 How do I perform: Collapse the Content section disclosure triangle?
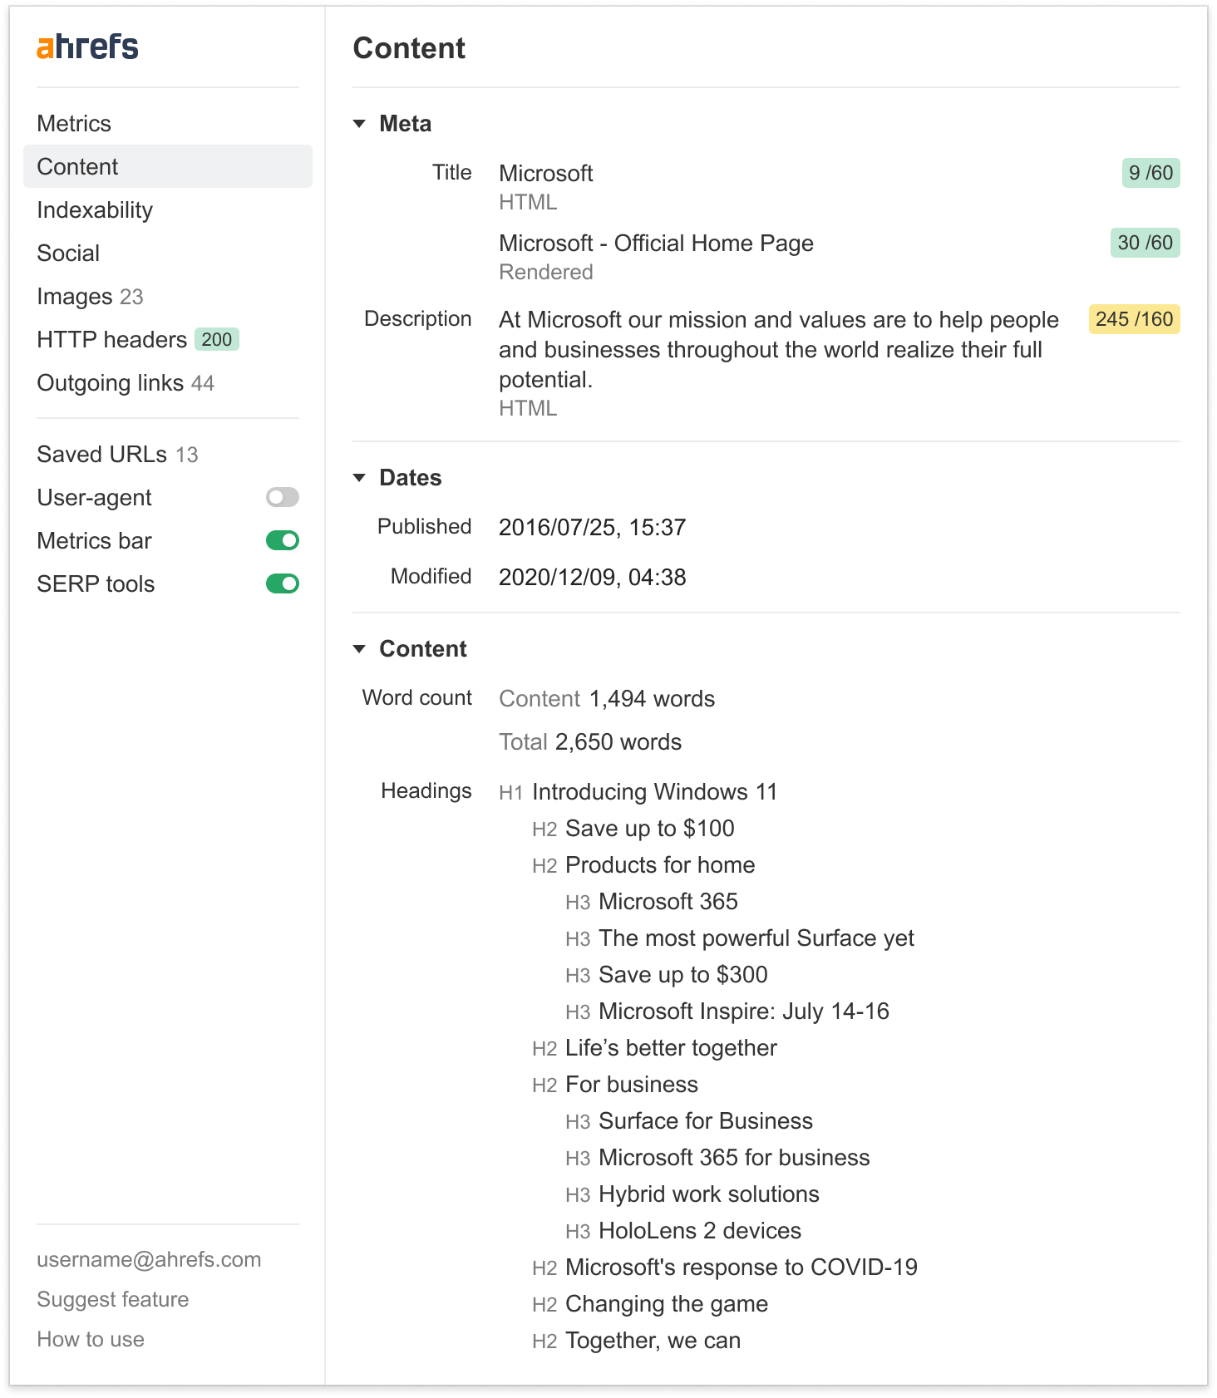pos(359,649)
